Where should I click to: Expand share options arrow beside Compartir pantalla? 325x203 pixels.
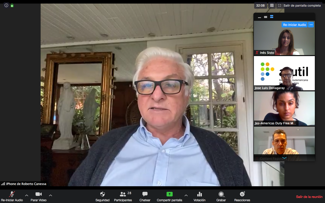click(186, 195)
